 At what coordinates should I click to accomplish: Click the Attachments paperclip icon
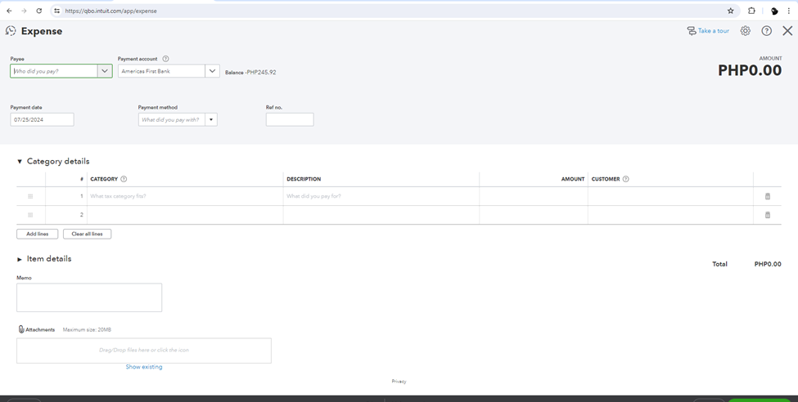click(x=21, y=329)
